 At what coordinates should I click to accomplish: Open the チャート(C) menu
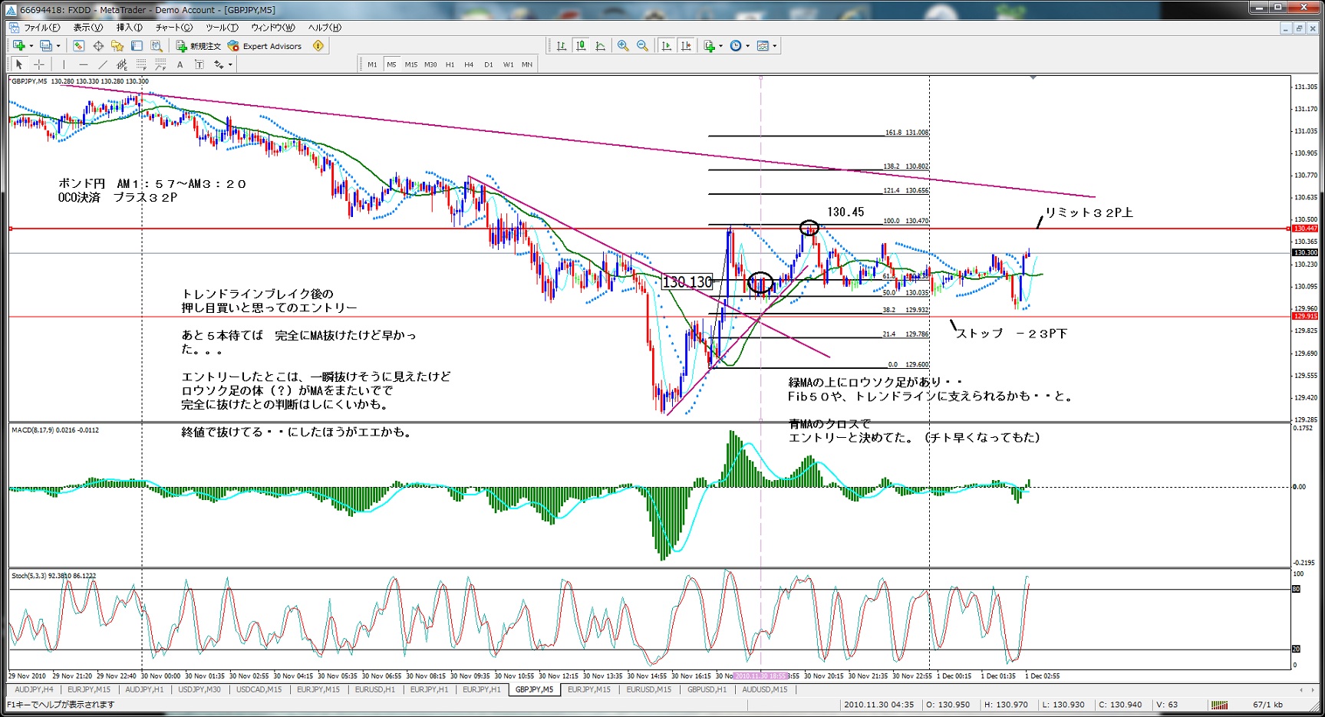tap(174, 28)
